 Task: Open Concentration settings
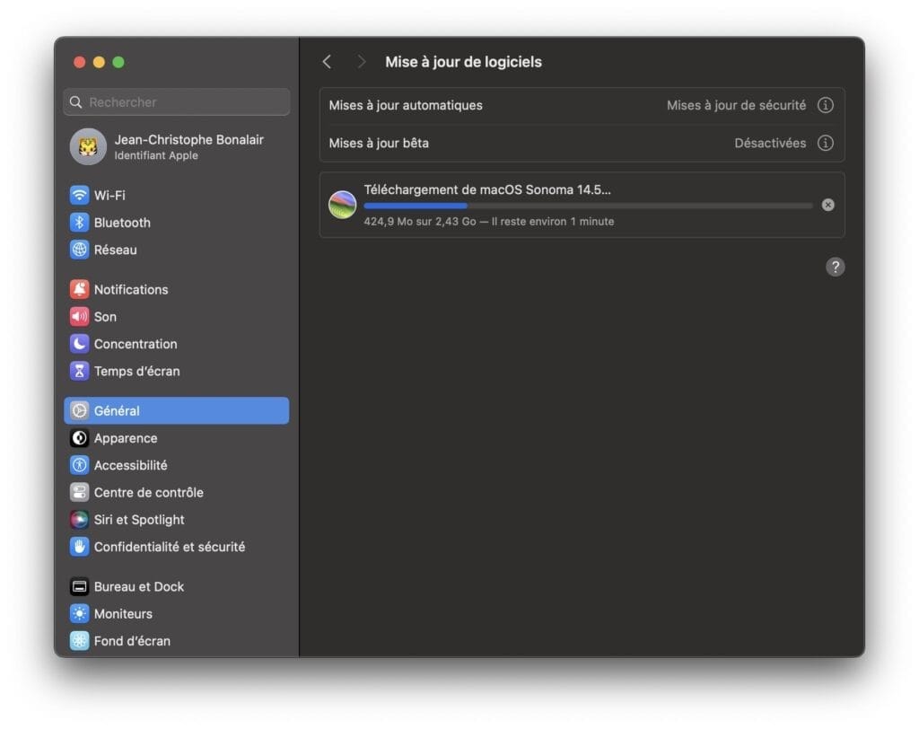[x=136, y=344]
